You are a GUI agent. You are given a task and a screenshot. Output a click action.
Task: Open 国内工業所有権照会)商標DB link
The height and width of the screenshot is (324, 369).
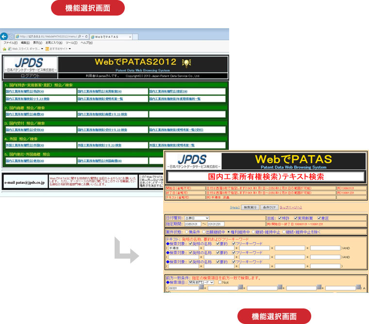[25, 114]
